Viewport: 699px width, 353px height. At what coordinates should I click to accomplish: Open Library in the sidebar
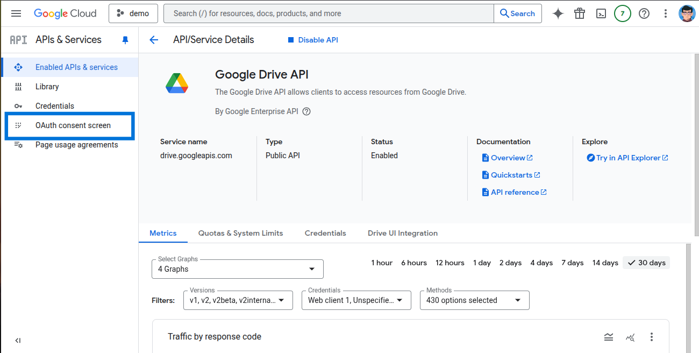click(69, 87)
